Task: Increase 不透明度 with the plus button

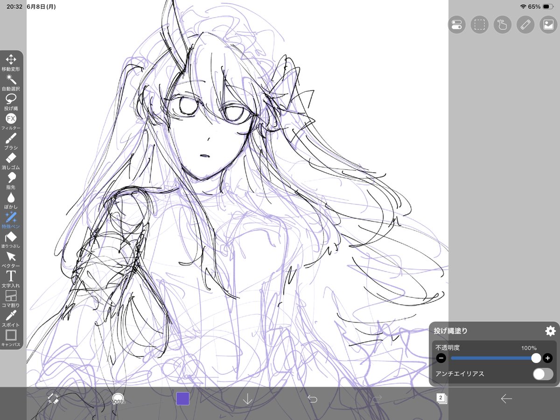Action: [x=548, y=358]
